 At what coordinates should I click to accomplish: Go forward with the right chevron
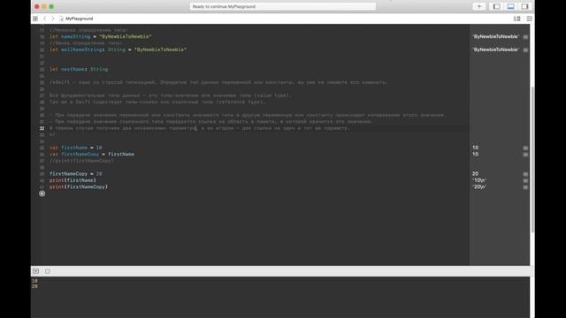[x=53, y=19]
